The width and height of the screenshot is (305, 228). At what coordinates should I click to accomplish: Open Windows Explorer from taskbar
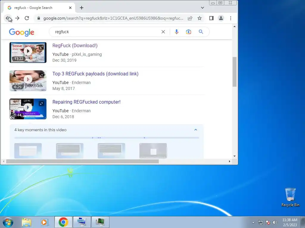point(27,222)
